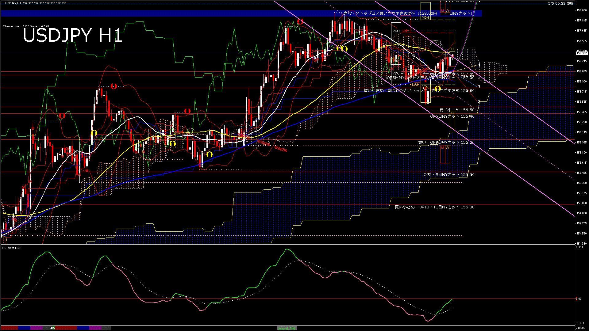Click the yellow arrow signal beside the 156.80 label
This screenshot has width=589, height=331.
(x=437, y=89)
